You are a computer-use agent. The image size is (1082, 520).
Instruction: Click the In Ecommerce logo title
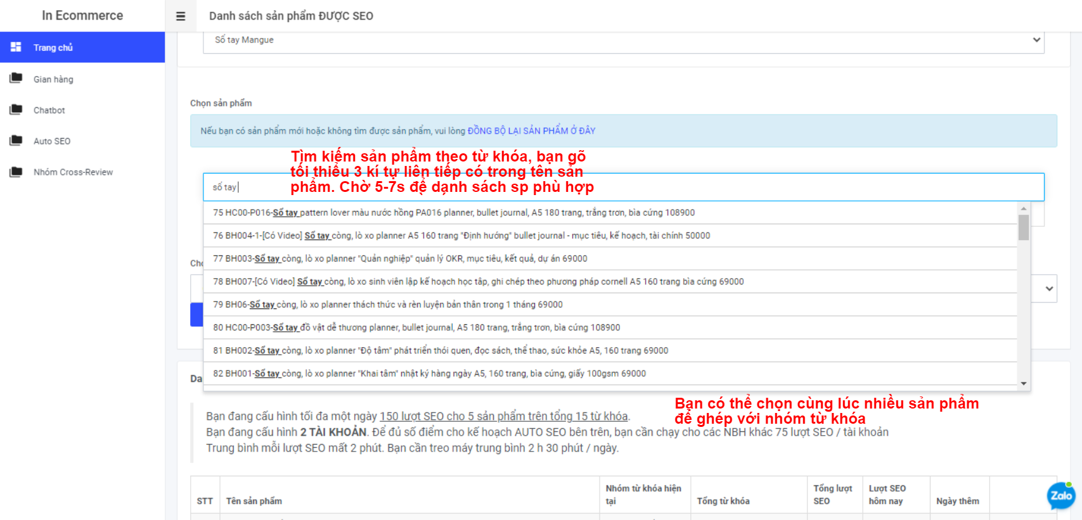[x=82, y=15]
